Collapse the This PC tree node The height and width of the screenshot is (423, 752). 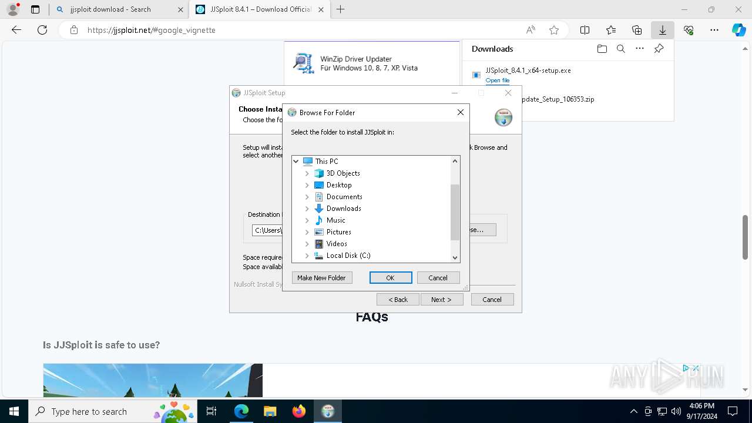(x=296, y=161)
